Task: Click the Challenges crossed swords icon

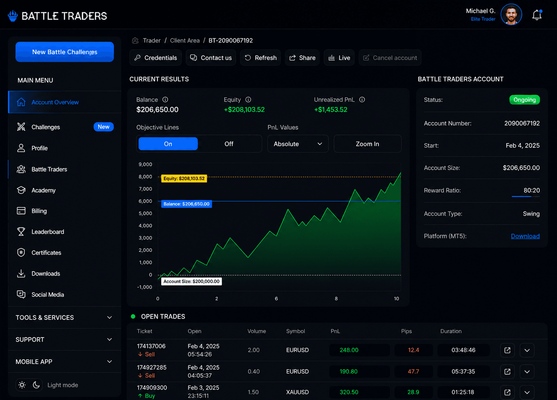Action: coord(21,127)
